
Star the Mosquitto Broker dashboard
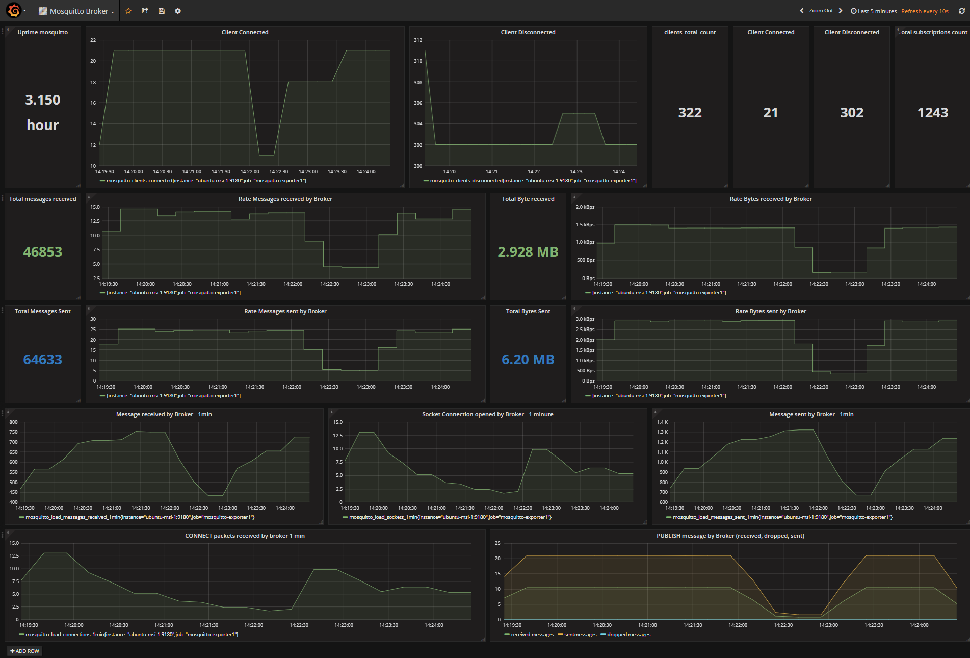(x=128, y=11)
